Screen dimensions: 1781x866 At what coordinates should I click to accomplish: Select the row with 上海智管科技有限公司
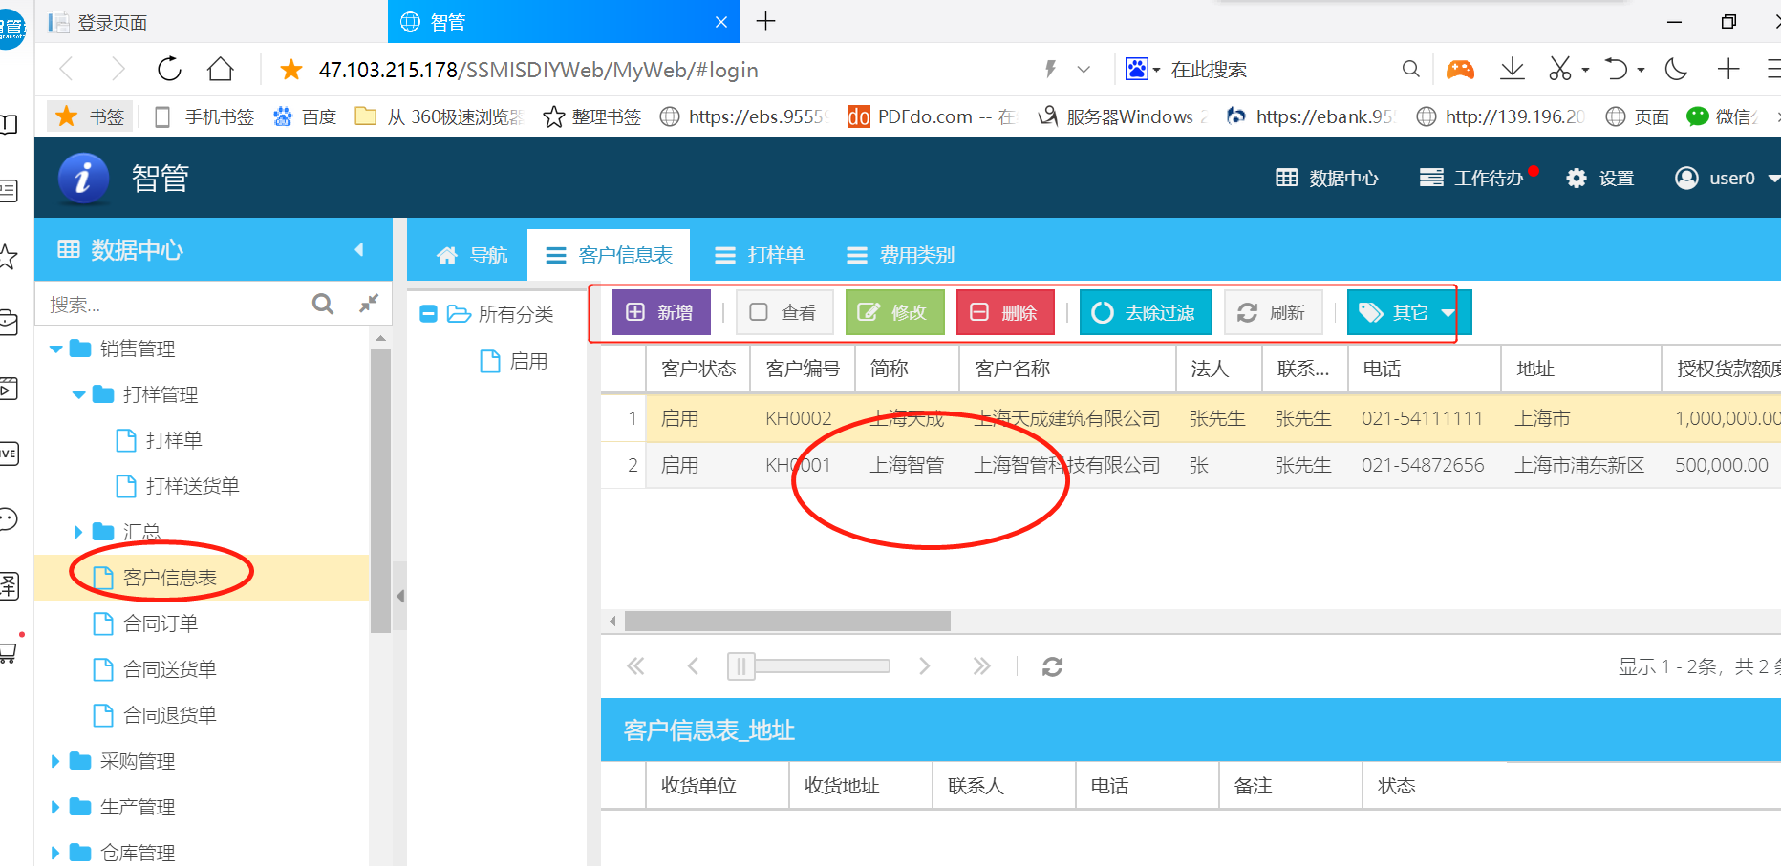(x=1191, y=465)
